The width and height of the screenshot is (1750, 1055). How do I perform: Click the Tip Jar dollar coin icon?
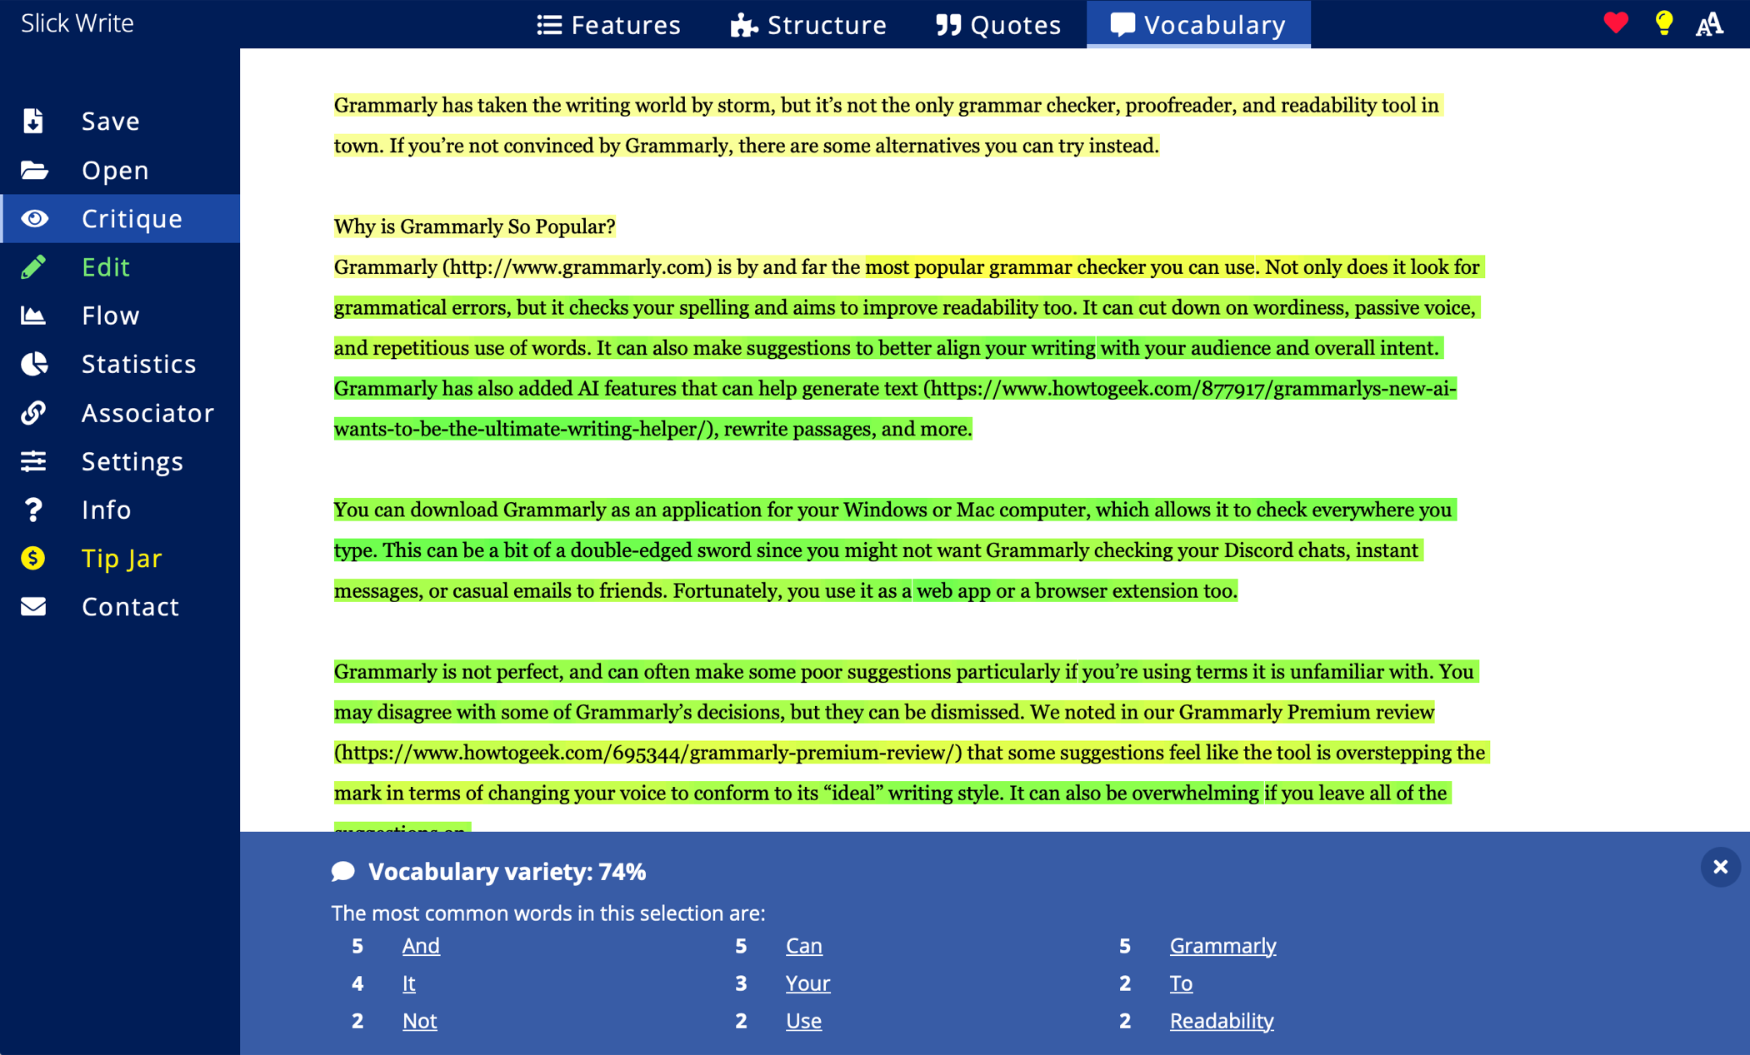33,558
